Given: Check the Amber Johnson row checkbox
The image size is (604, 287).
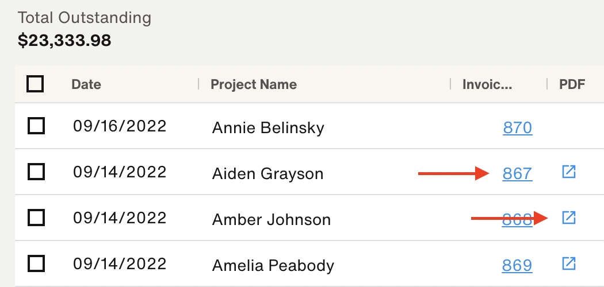Looking at the screenshot, I should [36, 218].
